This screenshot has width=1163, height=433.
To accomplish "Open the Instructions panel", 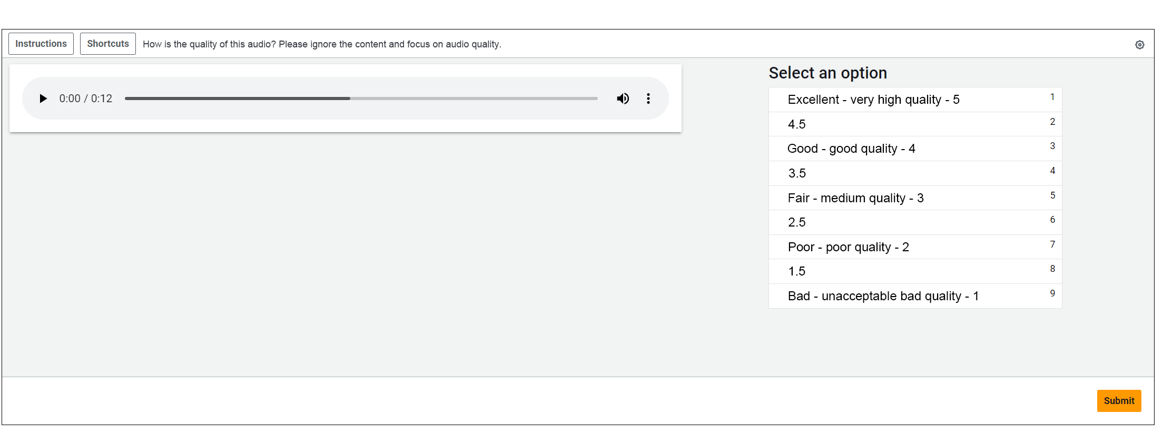I will [41, 44].
